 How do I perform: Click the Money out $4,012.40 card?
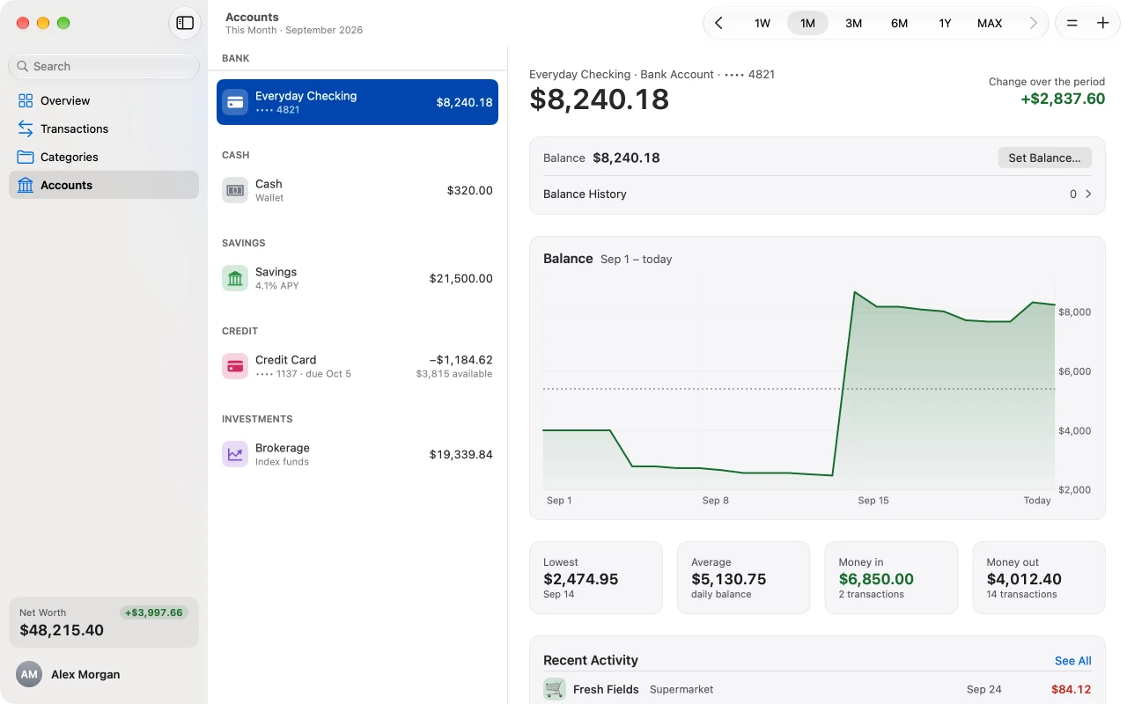coord(1039,577)
